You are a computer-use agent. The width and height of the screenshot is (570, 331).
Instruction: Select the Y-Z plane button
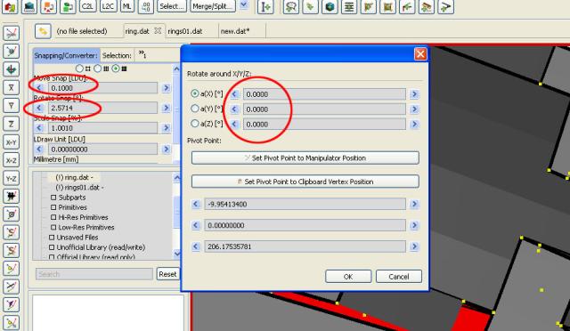pyautogui.click(x=11, y=178)
